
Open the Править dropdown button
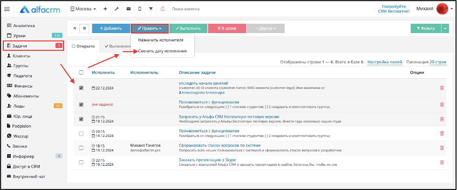(x=149, y=28)
